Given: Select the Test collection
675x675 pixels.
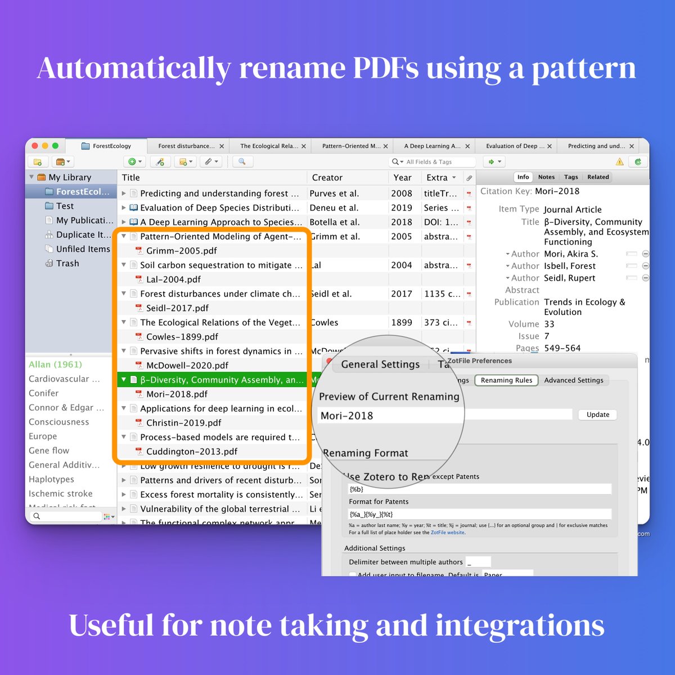Looking at the screenshot, I should (x=65, y=206).
